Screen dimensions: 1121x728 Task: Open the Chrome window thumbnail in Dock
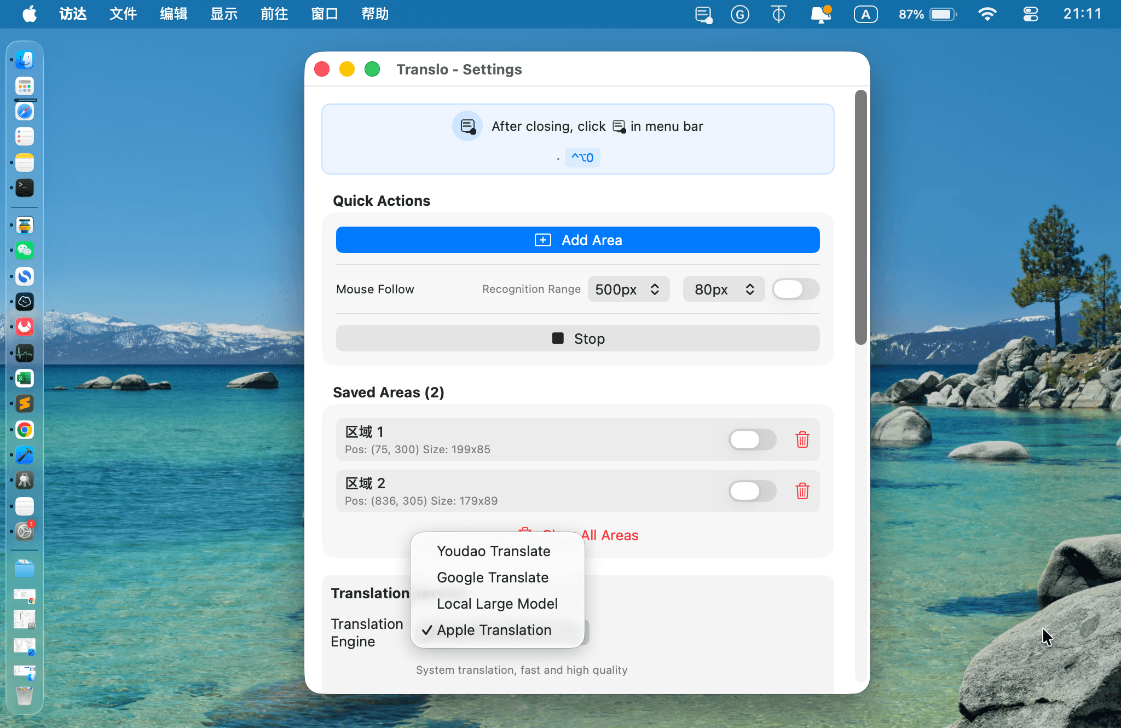(25, 596)
